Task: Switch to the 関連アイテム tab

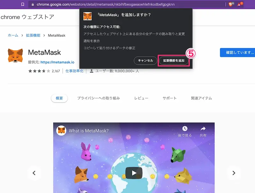Action: tap(201, 98)
